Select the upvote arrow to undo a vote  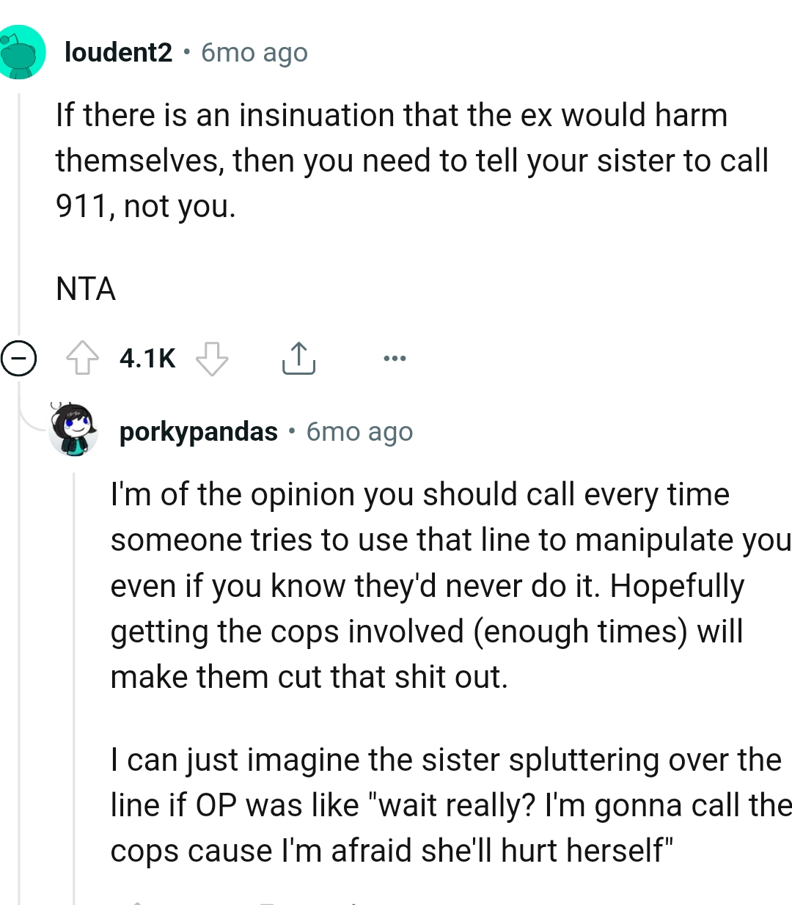pyautogui.click(x=83, y=359)
